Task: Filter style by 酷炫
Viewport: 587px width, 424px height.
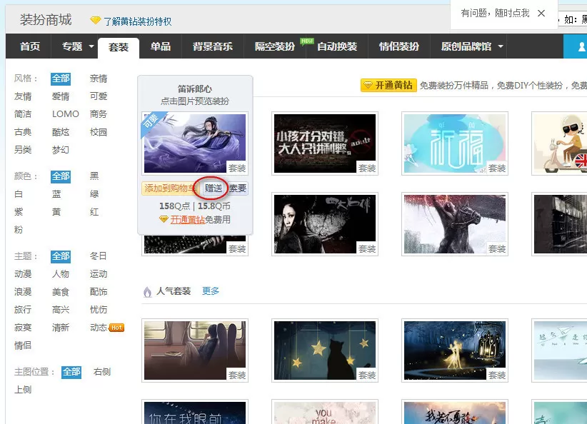Action: tap(61, 132)
